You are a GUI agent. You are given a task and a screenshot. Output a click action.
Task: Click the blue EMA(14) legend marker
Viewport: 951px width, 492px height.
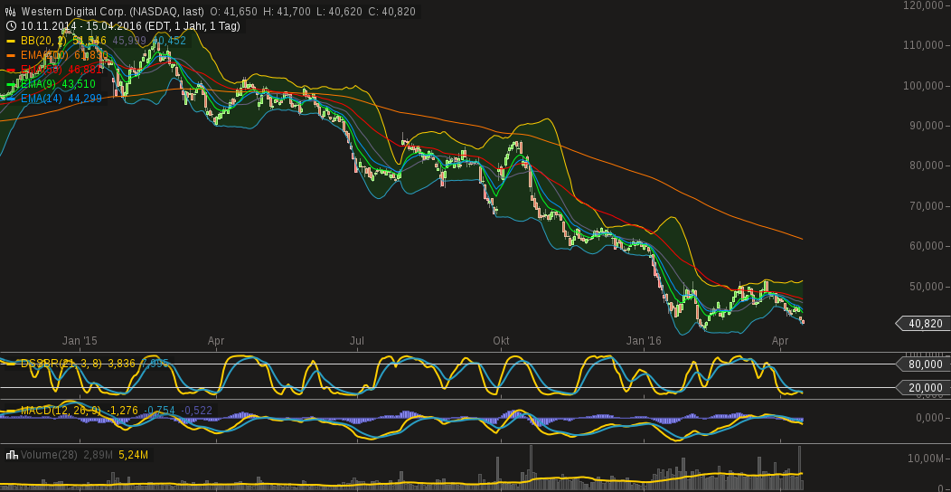tap(11, 99)
